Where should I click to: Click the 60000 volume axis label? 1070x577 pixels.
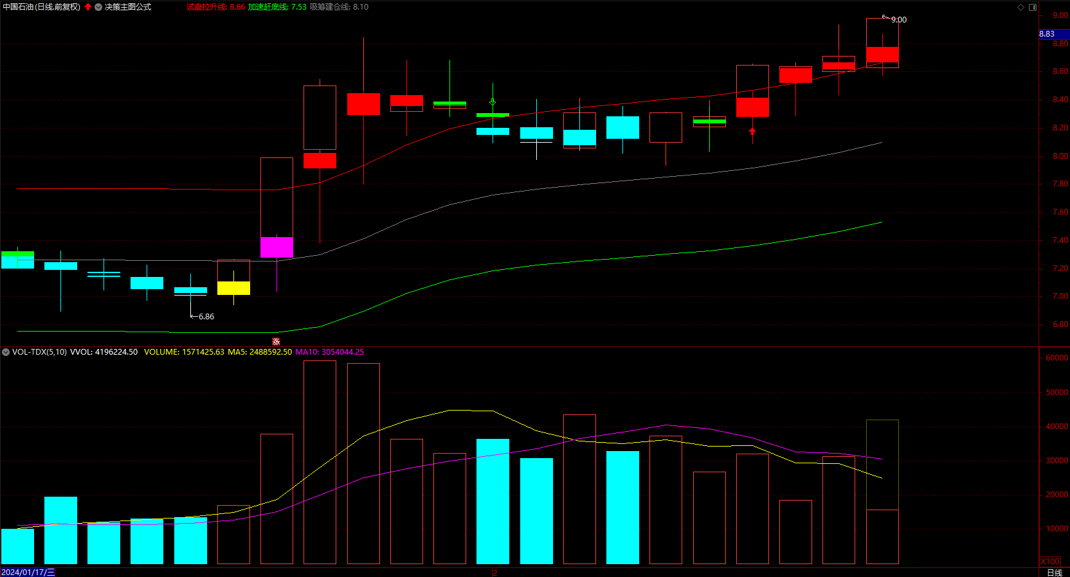pos(1057,358)
